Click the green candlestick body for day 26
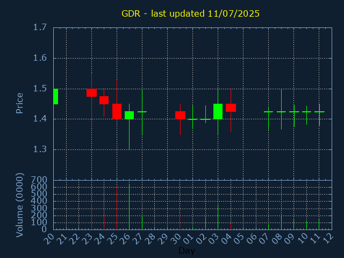Screen dimensions: 344x258 coord(129,115)
